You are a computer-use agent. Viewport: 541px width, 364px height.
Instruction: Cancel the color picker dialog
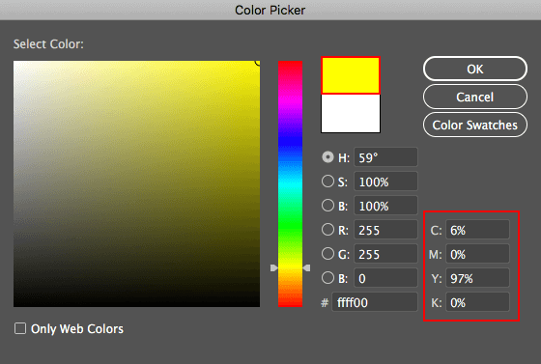(x=474, y=97)
